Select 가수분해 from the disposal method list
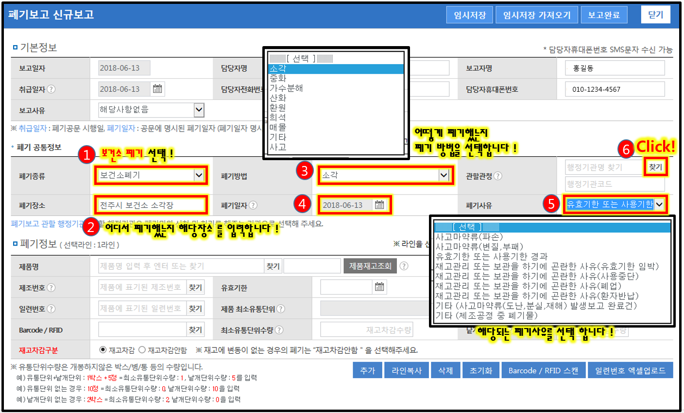 [287, 88]
